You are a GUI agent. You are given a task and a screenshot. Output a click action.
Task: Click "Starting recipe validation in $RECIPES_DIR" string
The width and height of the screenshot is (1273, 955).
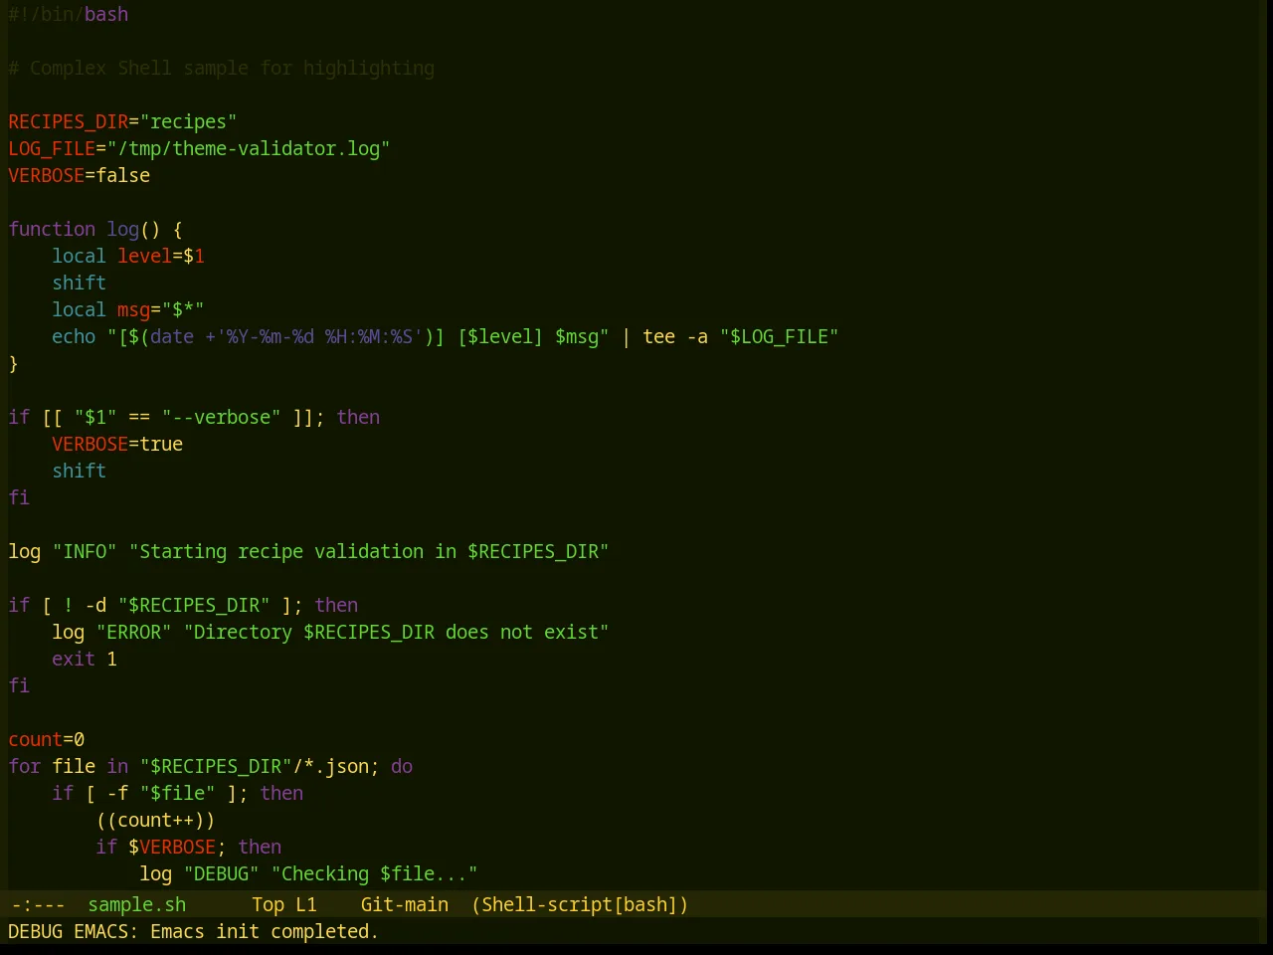(369, 551)
